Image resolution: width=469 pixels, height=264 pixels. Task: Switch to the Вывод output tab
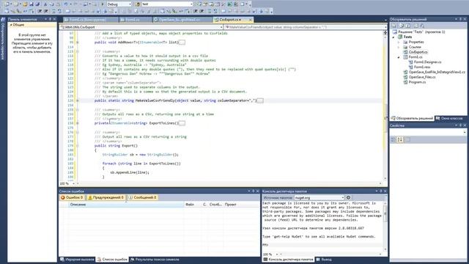324,260
